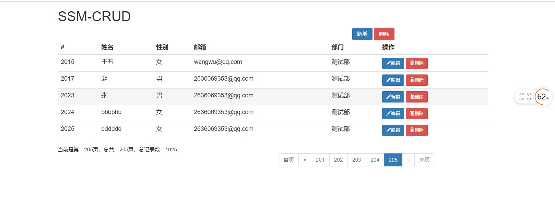Click the blue 新增 add button

point(362,34)
